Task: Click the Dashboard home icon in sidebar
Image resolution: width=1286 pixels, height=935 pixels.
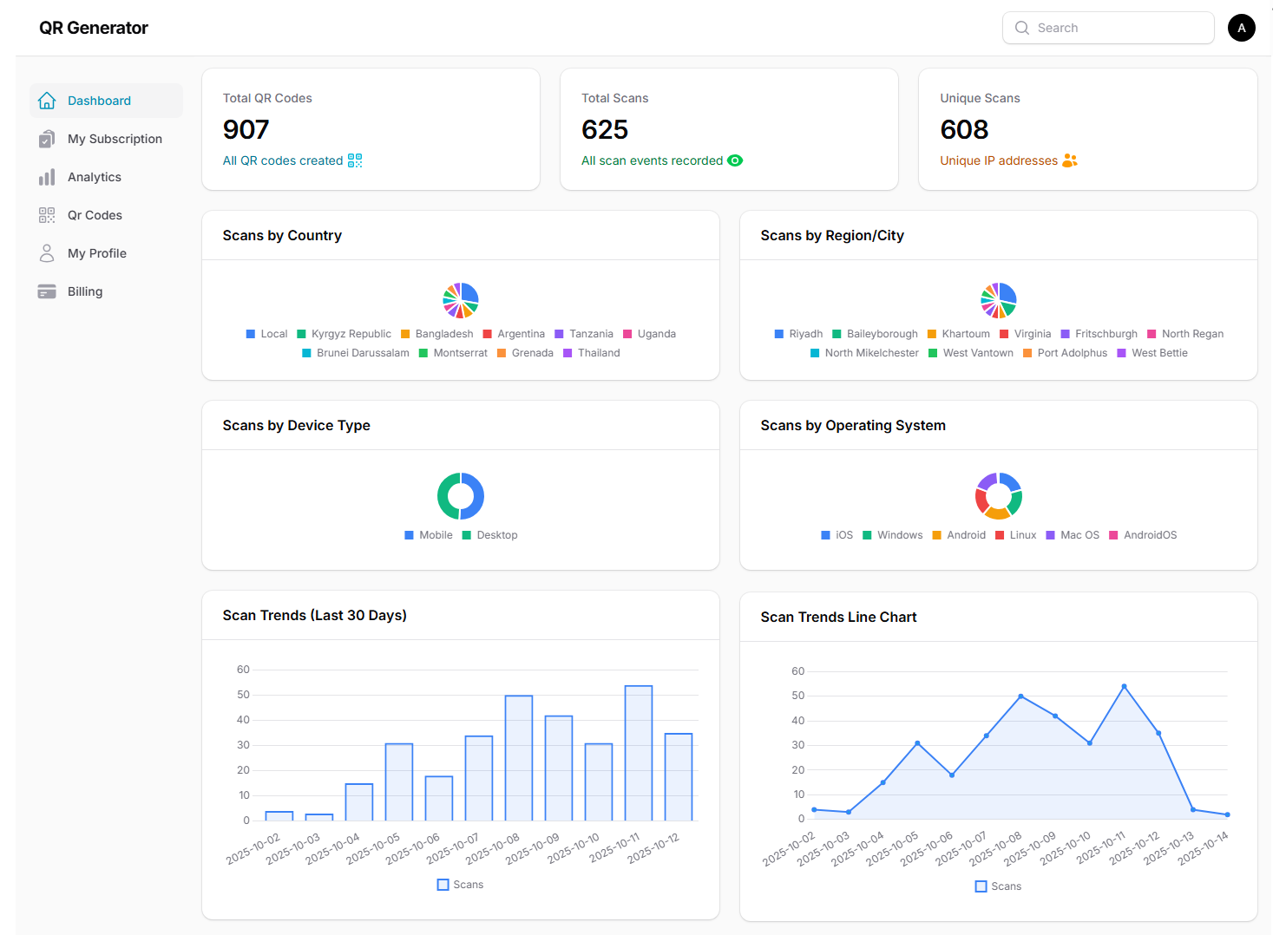Action: click(47, 101)
